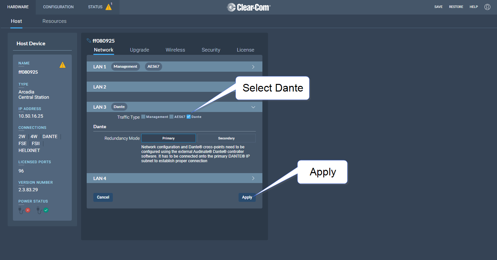The image size is (497, 260).
Task: Click the Cancel button
Action: [103, 197]
